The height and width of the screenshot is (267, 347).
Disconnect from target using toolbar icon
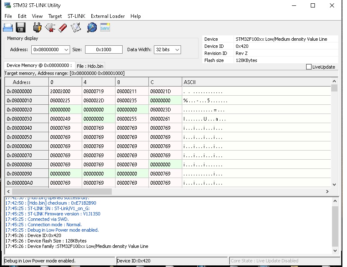[50, 28]
